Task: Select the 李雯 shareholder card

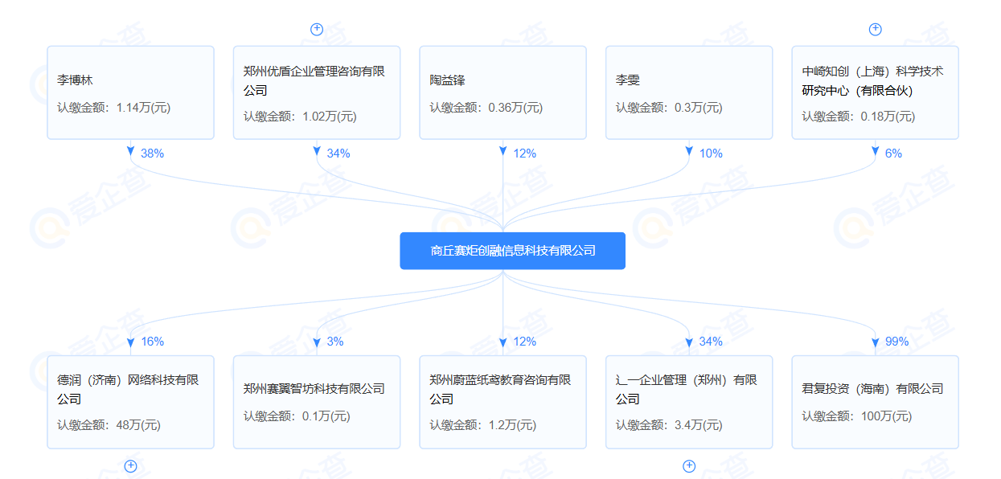Action: point(689,92)
